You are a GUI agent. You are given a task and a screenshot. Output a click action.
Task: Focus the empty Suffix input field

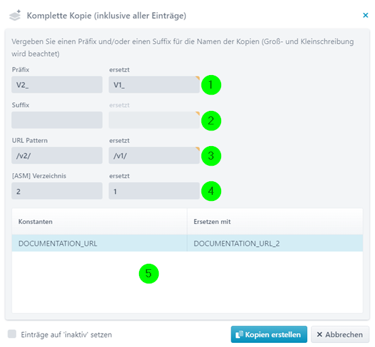(57, 120)
